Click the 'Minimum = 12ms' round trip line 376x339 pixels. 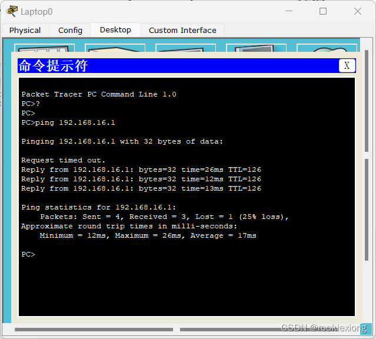pos(148,235)
